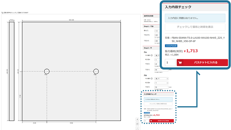The width and height of the screenshot is (231, 130).
Task: Click the large チェックして価格と納期を表示 button in the callout
Action: pyautogui.click(x=195, y=27)
